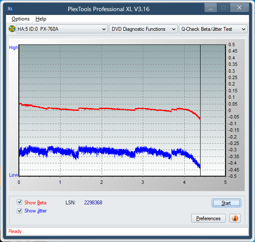Toggle the Show Jitter checkbox
The image size is (255, 242).
(x=20, y=211)
